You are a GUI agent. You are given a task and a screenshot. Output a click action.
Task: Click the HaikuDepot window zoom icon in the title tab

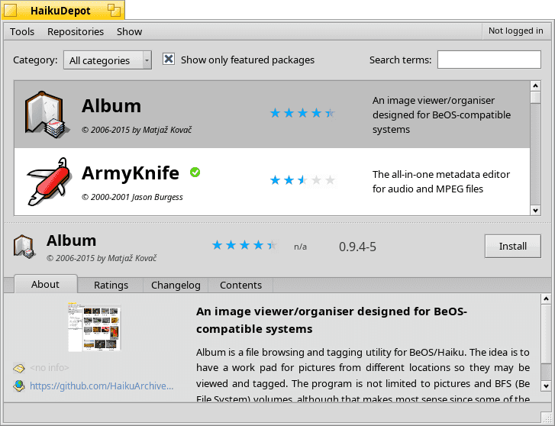114,10
